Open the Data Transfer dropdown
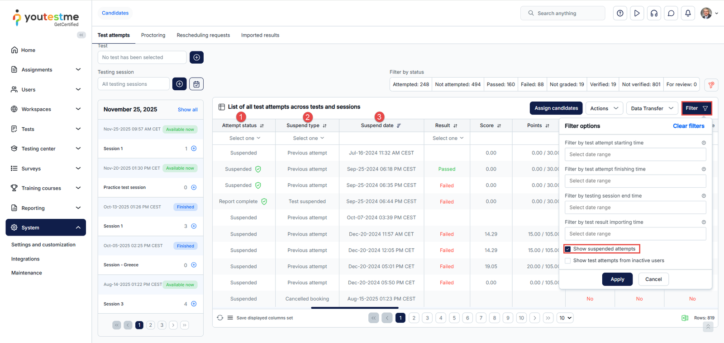The width and height of the screenshot is (724, 343). [652, 108]
